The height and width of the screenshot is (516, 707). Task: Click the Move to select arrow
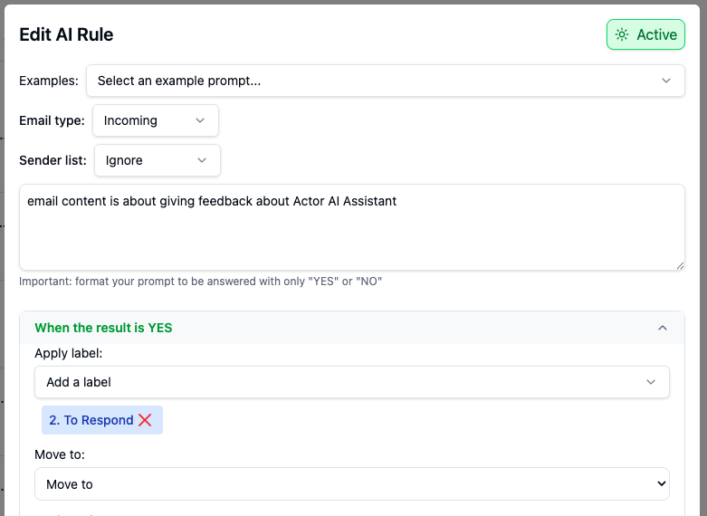tap(660, 484)
